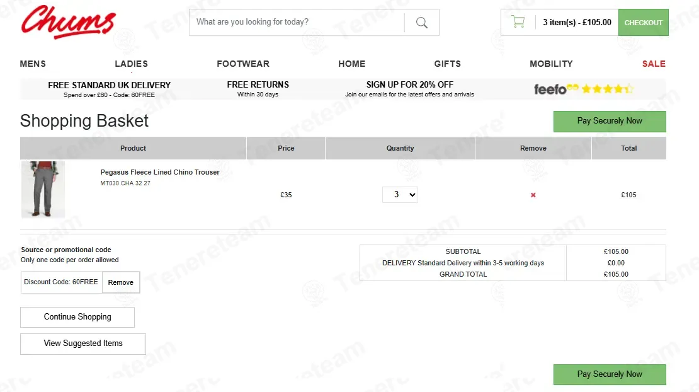Remove the 60FREE discount code
The height and width of the screenshot is (392, 699).
121,282
